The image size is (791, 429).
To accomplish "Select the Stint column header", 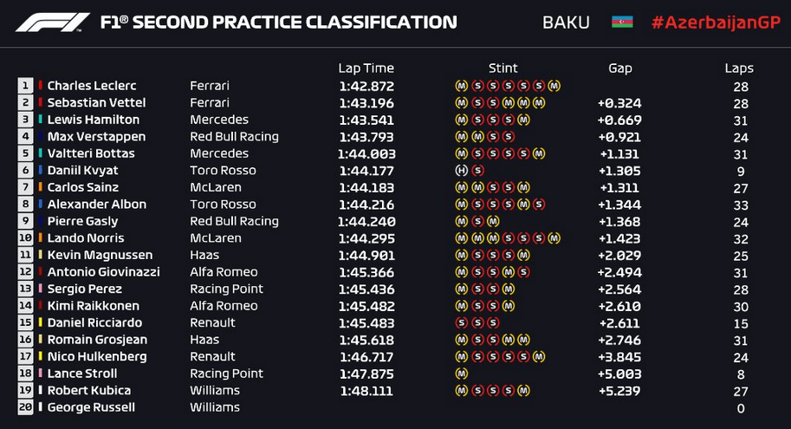I will [502, 68].
